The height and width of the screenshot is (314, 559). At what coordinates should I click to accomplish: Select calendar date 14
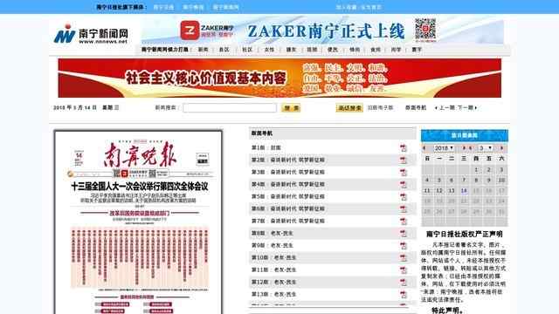464,191
